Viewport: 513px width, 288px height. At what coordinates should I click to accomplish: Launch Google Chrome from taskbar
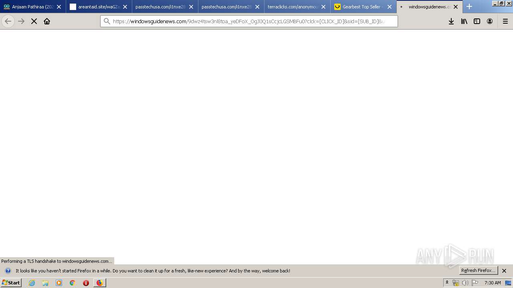pos(73,283)
